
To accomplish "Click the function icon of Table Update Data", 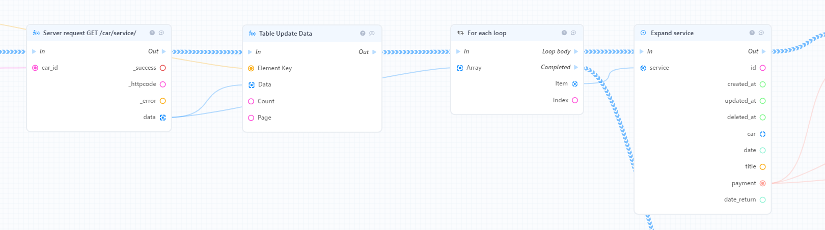I will pos(252,33).
